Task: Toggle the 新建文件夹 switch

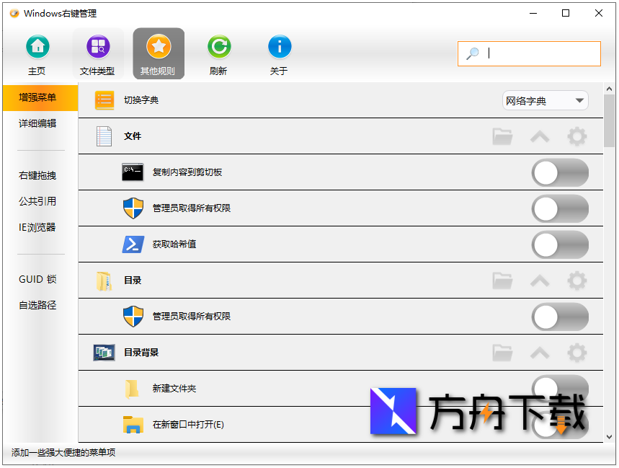Action: click(x=560, y=389)
